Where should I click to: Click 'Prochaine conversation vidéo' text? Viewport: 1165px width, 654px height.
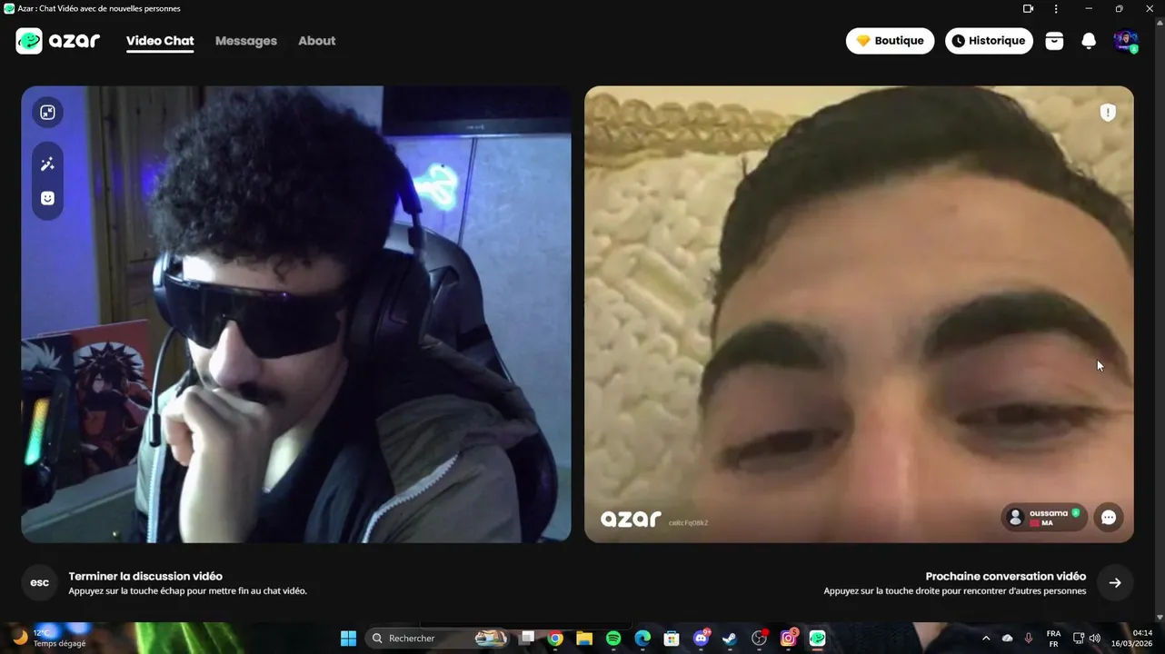(x=1006, y=576)
